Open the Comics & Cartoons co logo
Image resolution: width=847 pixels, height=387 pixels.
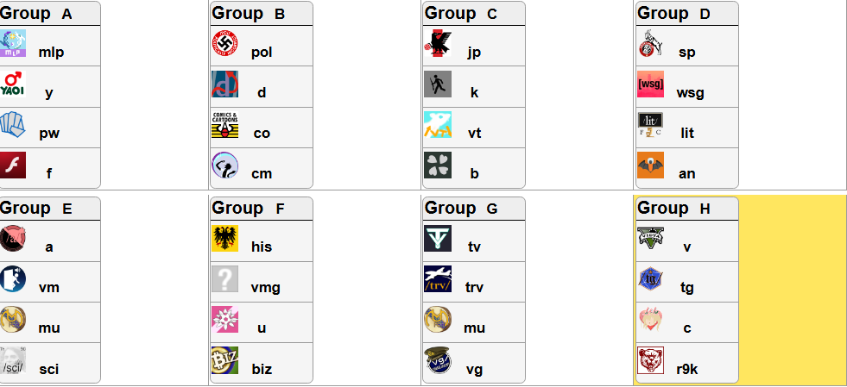pos(224,124)
